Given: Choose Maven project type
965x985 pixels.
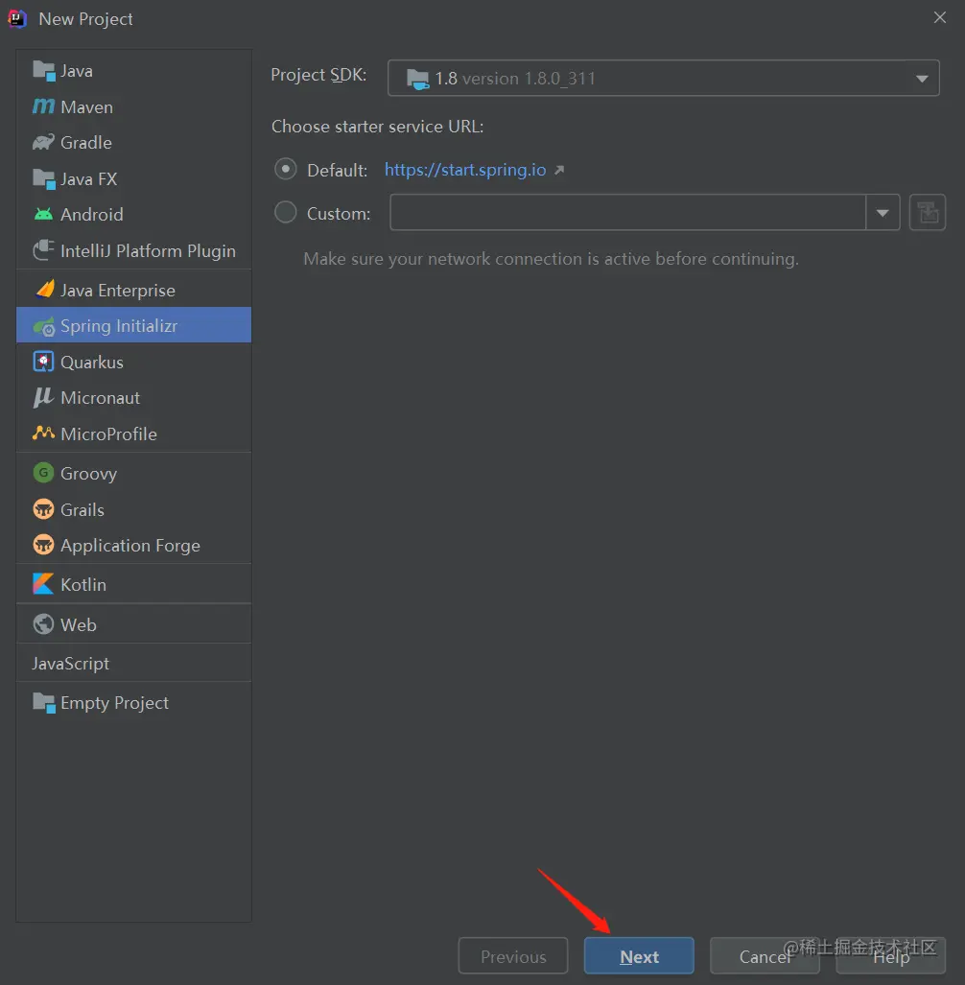Looking at the screenshot, I should 134,106.
